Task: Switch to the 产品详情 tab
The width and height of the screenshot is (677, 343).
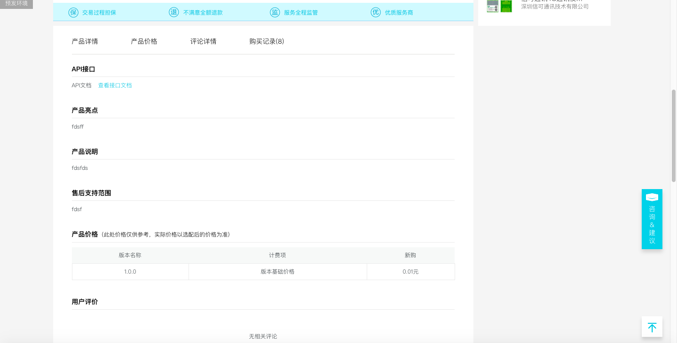Action: coord(85,41)
